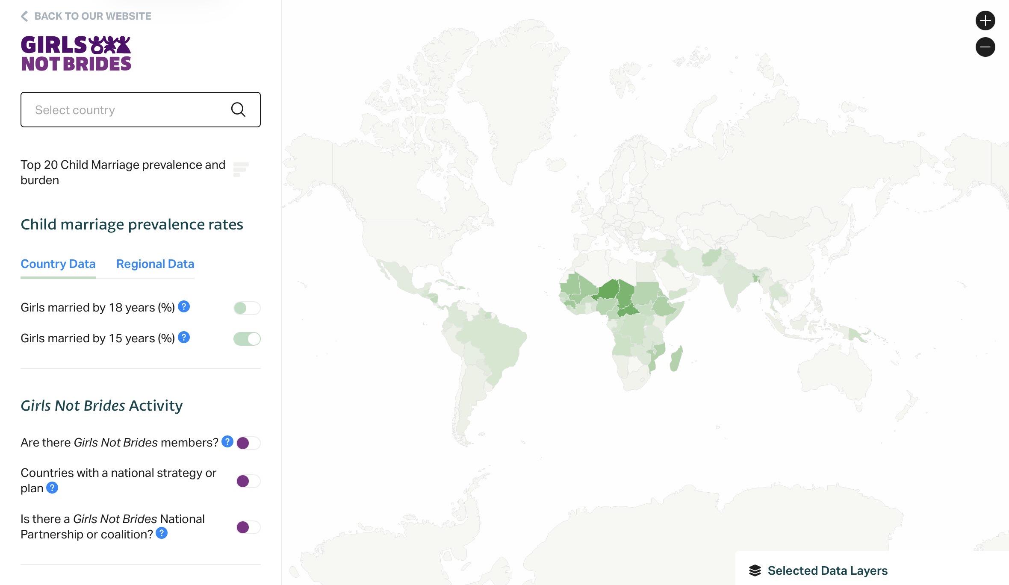Disable Girls married by 15 years toggle

[x=247, y=339]
